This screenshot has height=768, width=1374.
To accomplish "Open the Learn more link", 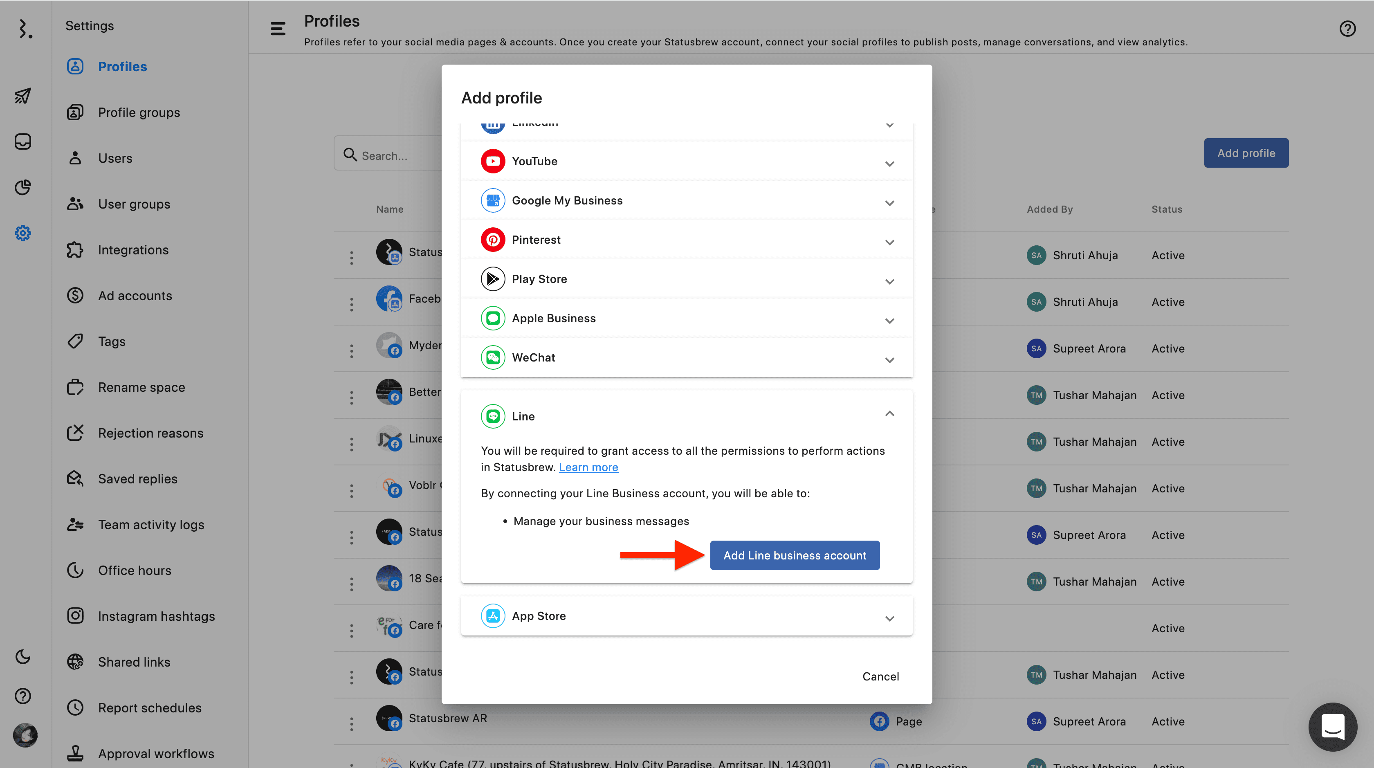I will pyautogui.click(x=588, y=467).
